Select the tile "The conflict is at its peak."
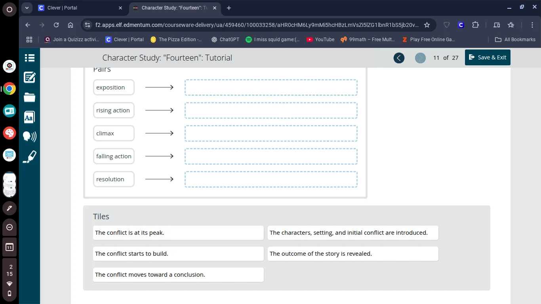Screen dimensions: 541x304 click(x=178, y=233)
